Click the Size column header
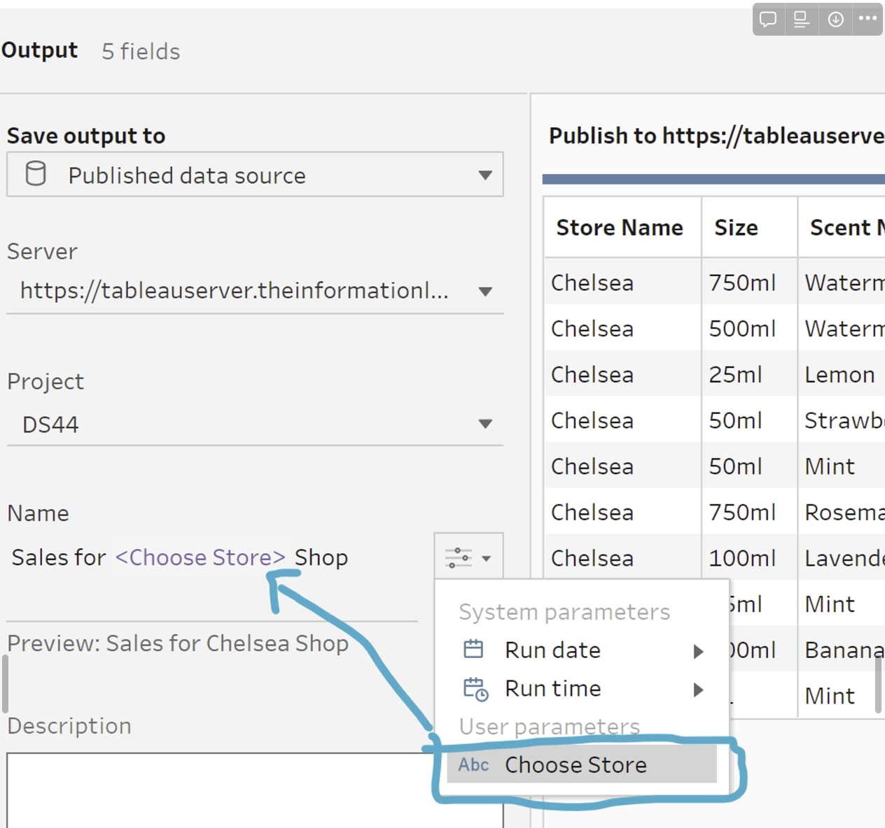Viewport: 885px width, 828px height. point(736,227)
